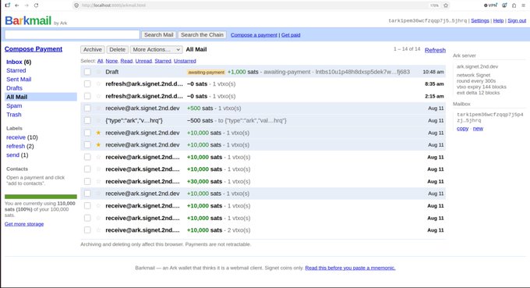Click the site info shield icon

(76, 5)
